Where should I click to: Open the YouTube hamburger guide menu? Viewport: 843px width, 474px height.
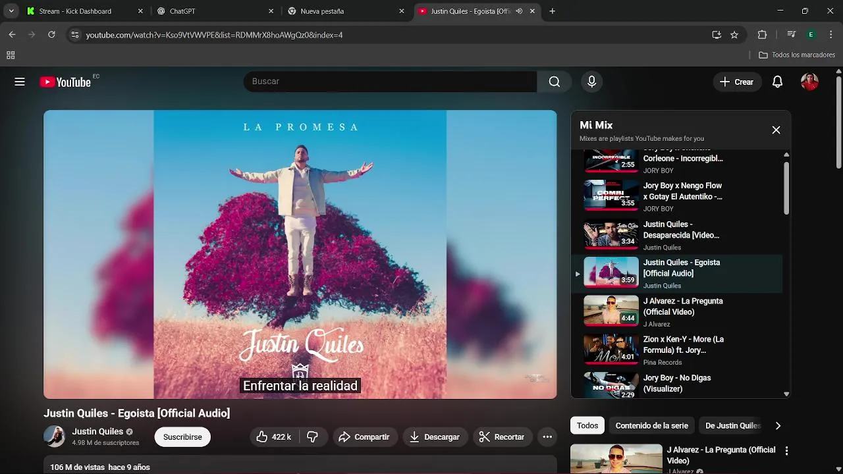pyautogui.click(x=20, y=82)
